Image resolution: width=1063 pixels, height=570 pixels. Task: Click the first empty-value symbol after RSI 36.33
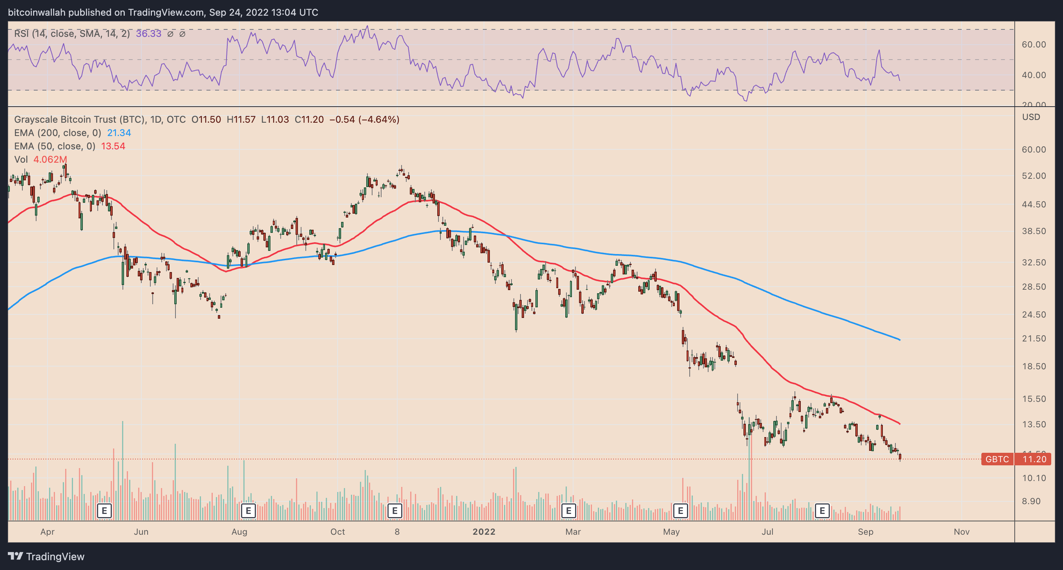(170, 34)
